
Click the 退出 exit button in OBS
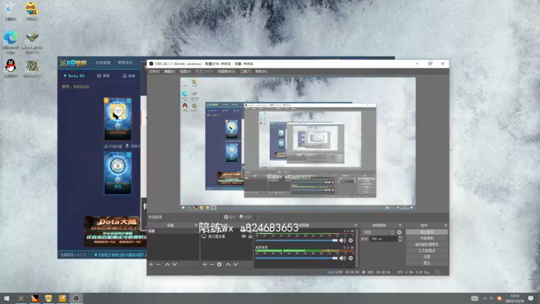point(427,263)
